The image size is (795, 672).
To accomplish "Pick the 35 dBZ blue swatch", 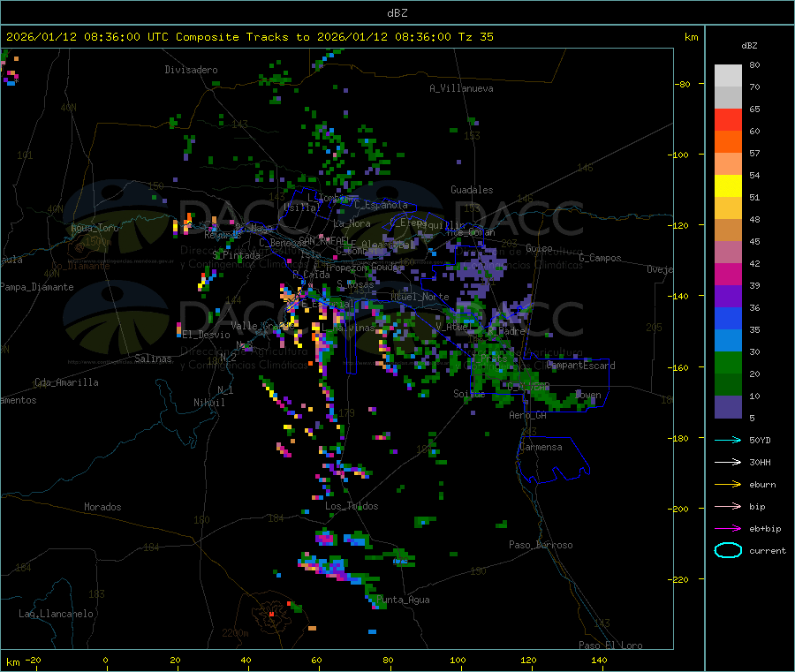I will pos(728,318).
